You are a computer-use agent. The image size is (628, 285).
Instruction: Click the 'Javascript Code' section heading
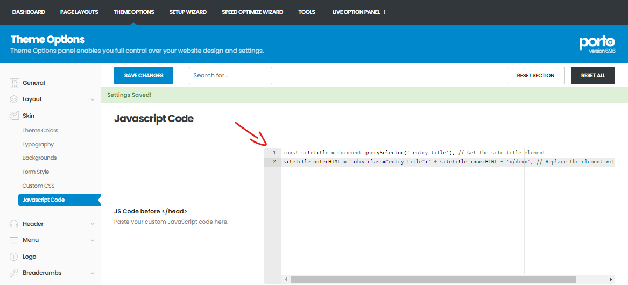pyautogui.click(x=154, y=119)
